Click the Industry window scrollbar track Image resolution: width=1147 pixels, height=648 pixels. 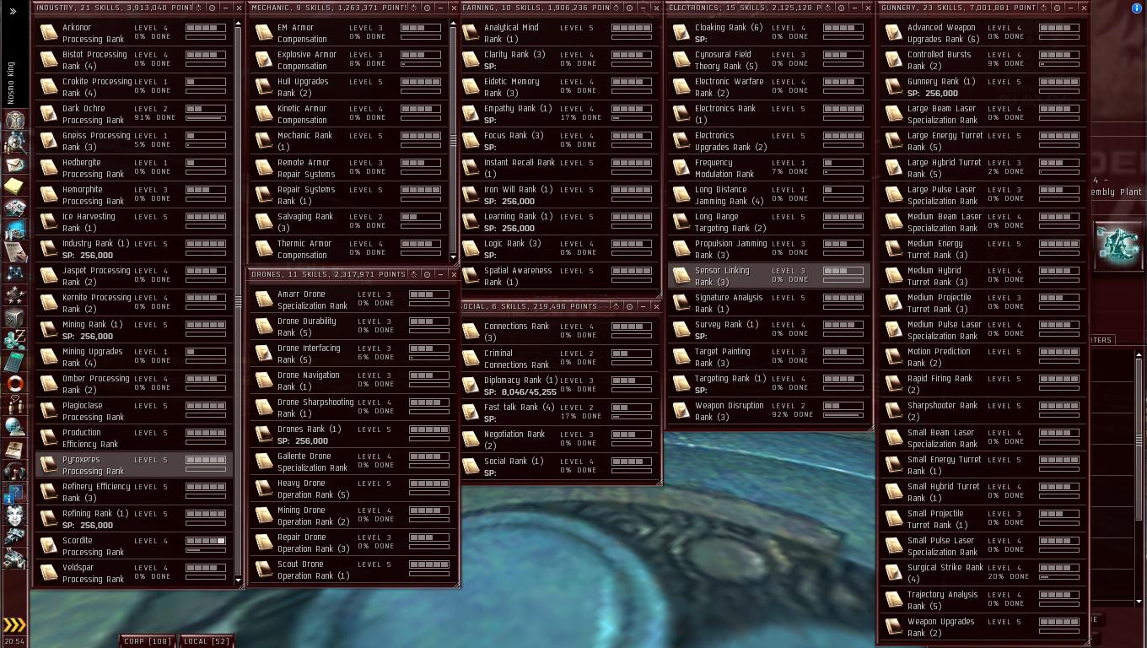[238, 302]
